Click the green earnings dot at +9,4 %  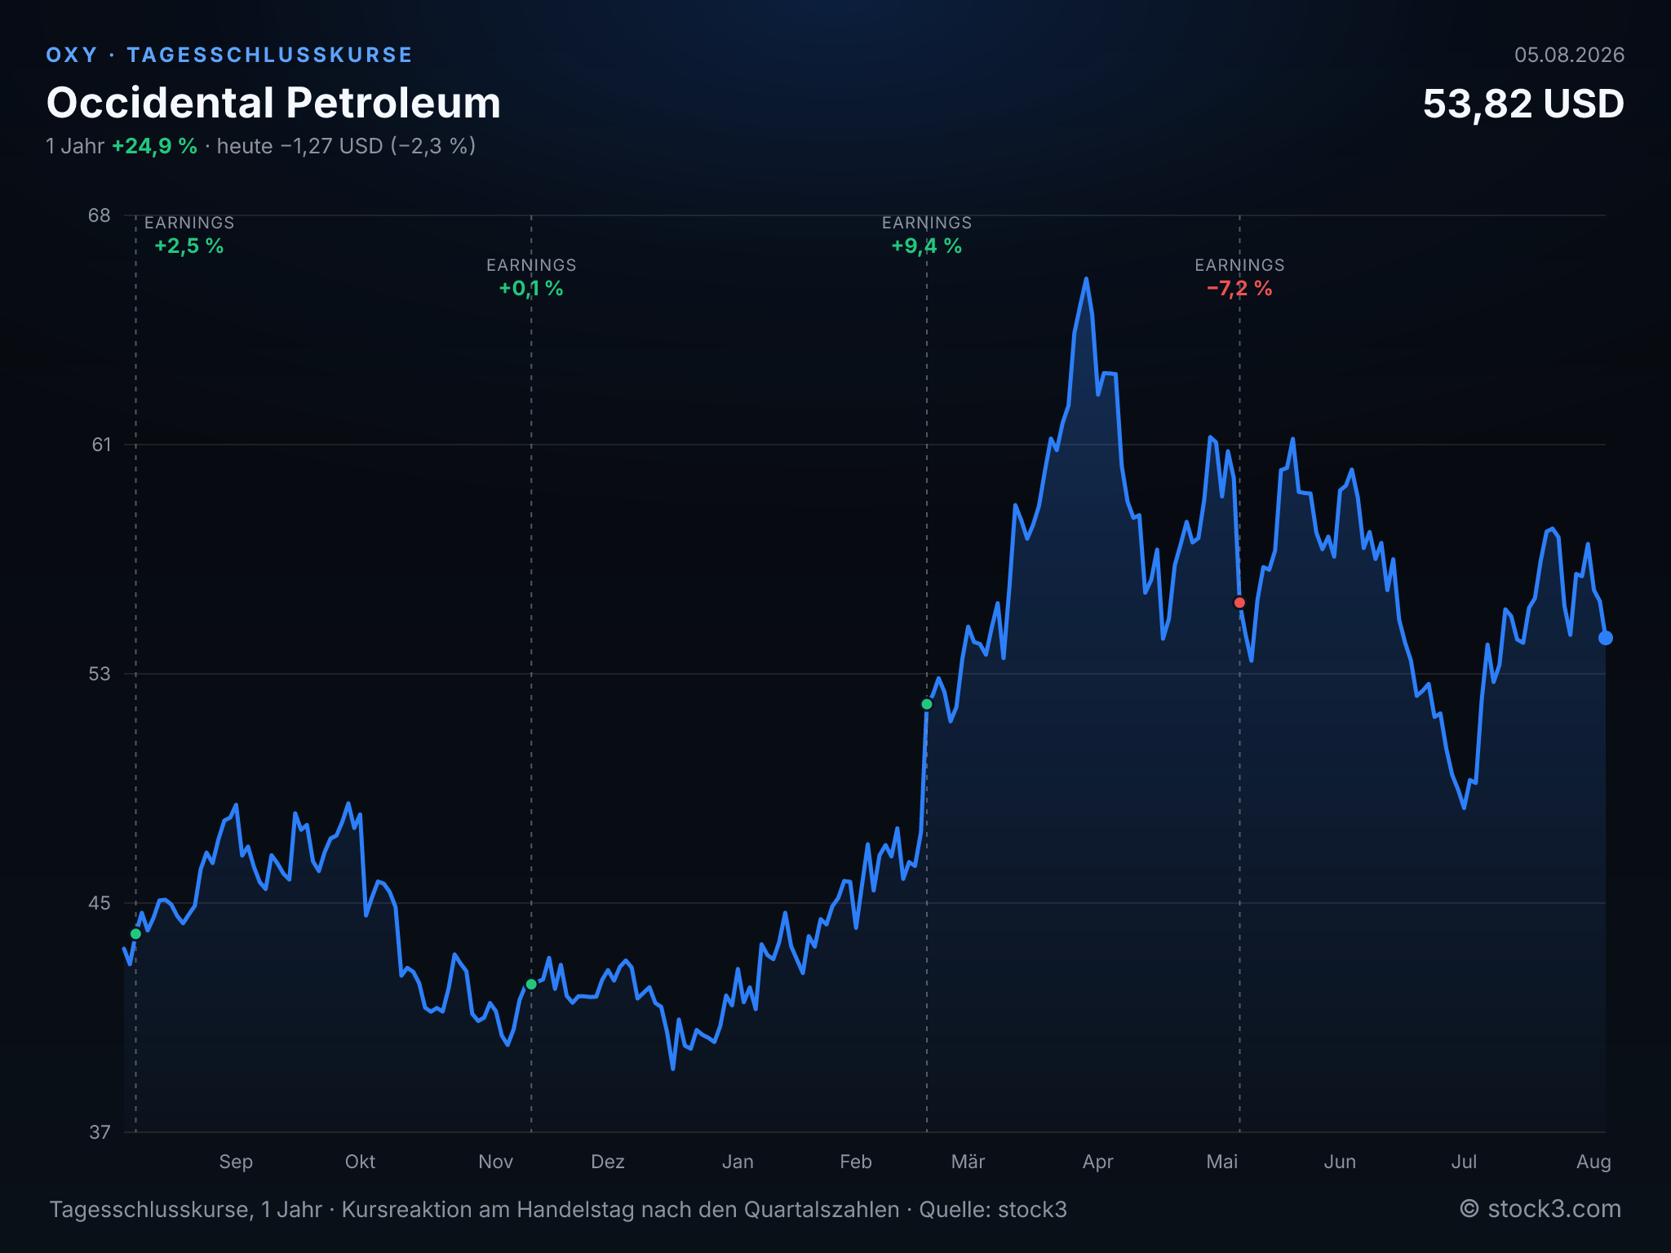point(927,704)
